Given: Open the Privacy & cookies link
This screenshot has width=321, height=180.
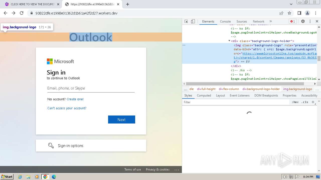Looking at the screenshot, I should click(157, 169).
